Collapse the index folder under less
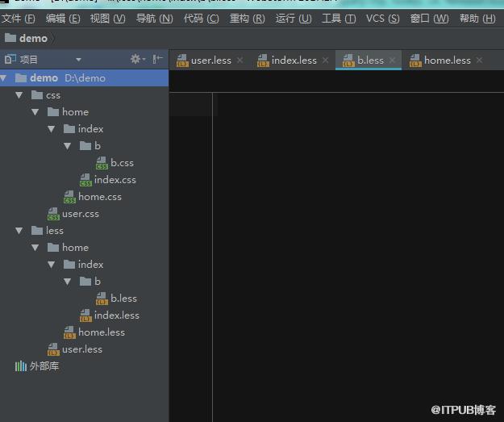 pyautogui.click(x=52, y=265)
